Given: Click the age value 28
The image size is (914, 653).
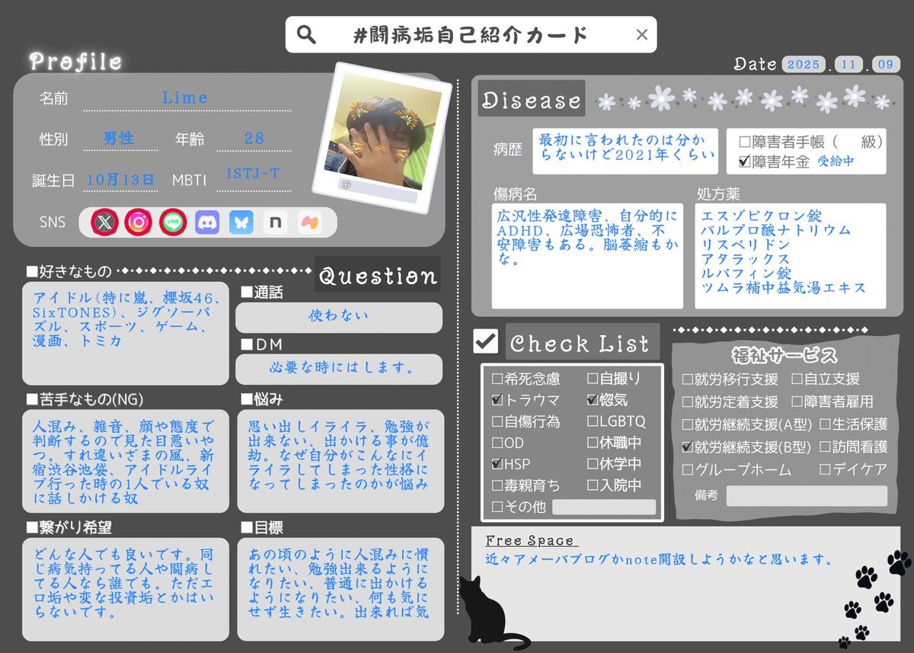Looking at the screenshot, I should 254,139.
